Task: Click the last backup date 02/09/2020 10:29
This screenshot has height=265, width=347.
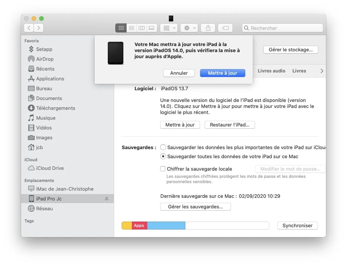Action: 259,196
